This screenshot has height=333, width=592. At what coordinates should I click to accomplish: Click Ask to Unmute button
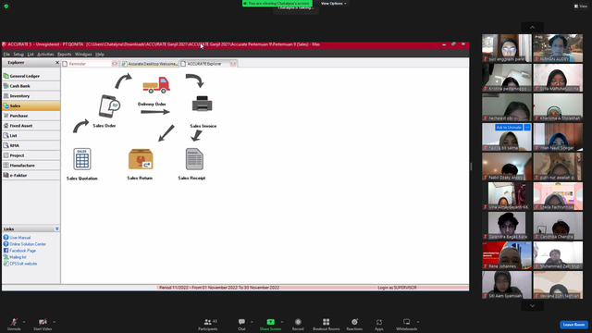click(x=509, y=128)
